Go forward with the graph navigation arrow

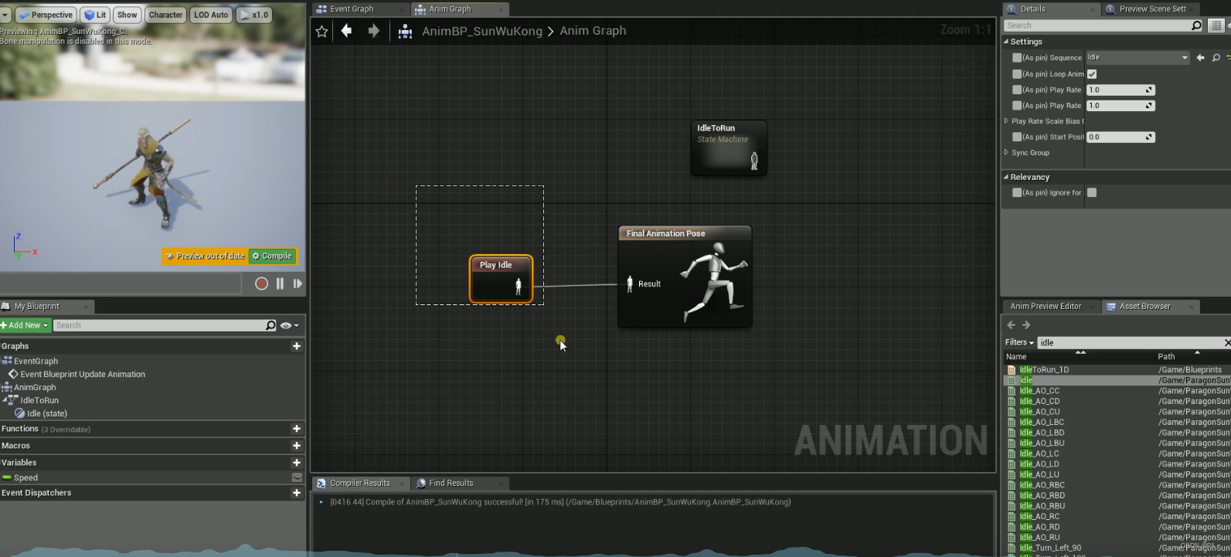pyautogui.click(x=373, y=31)
